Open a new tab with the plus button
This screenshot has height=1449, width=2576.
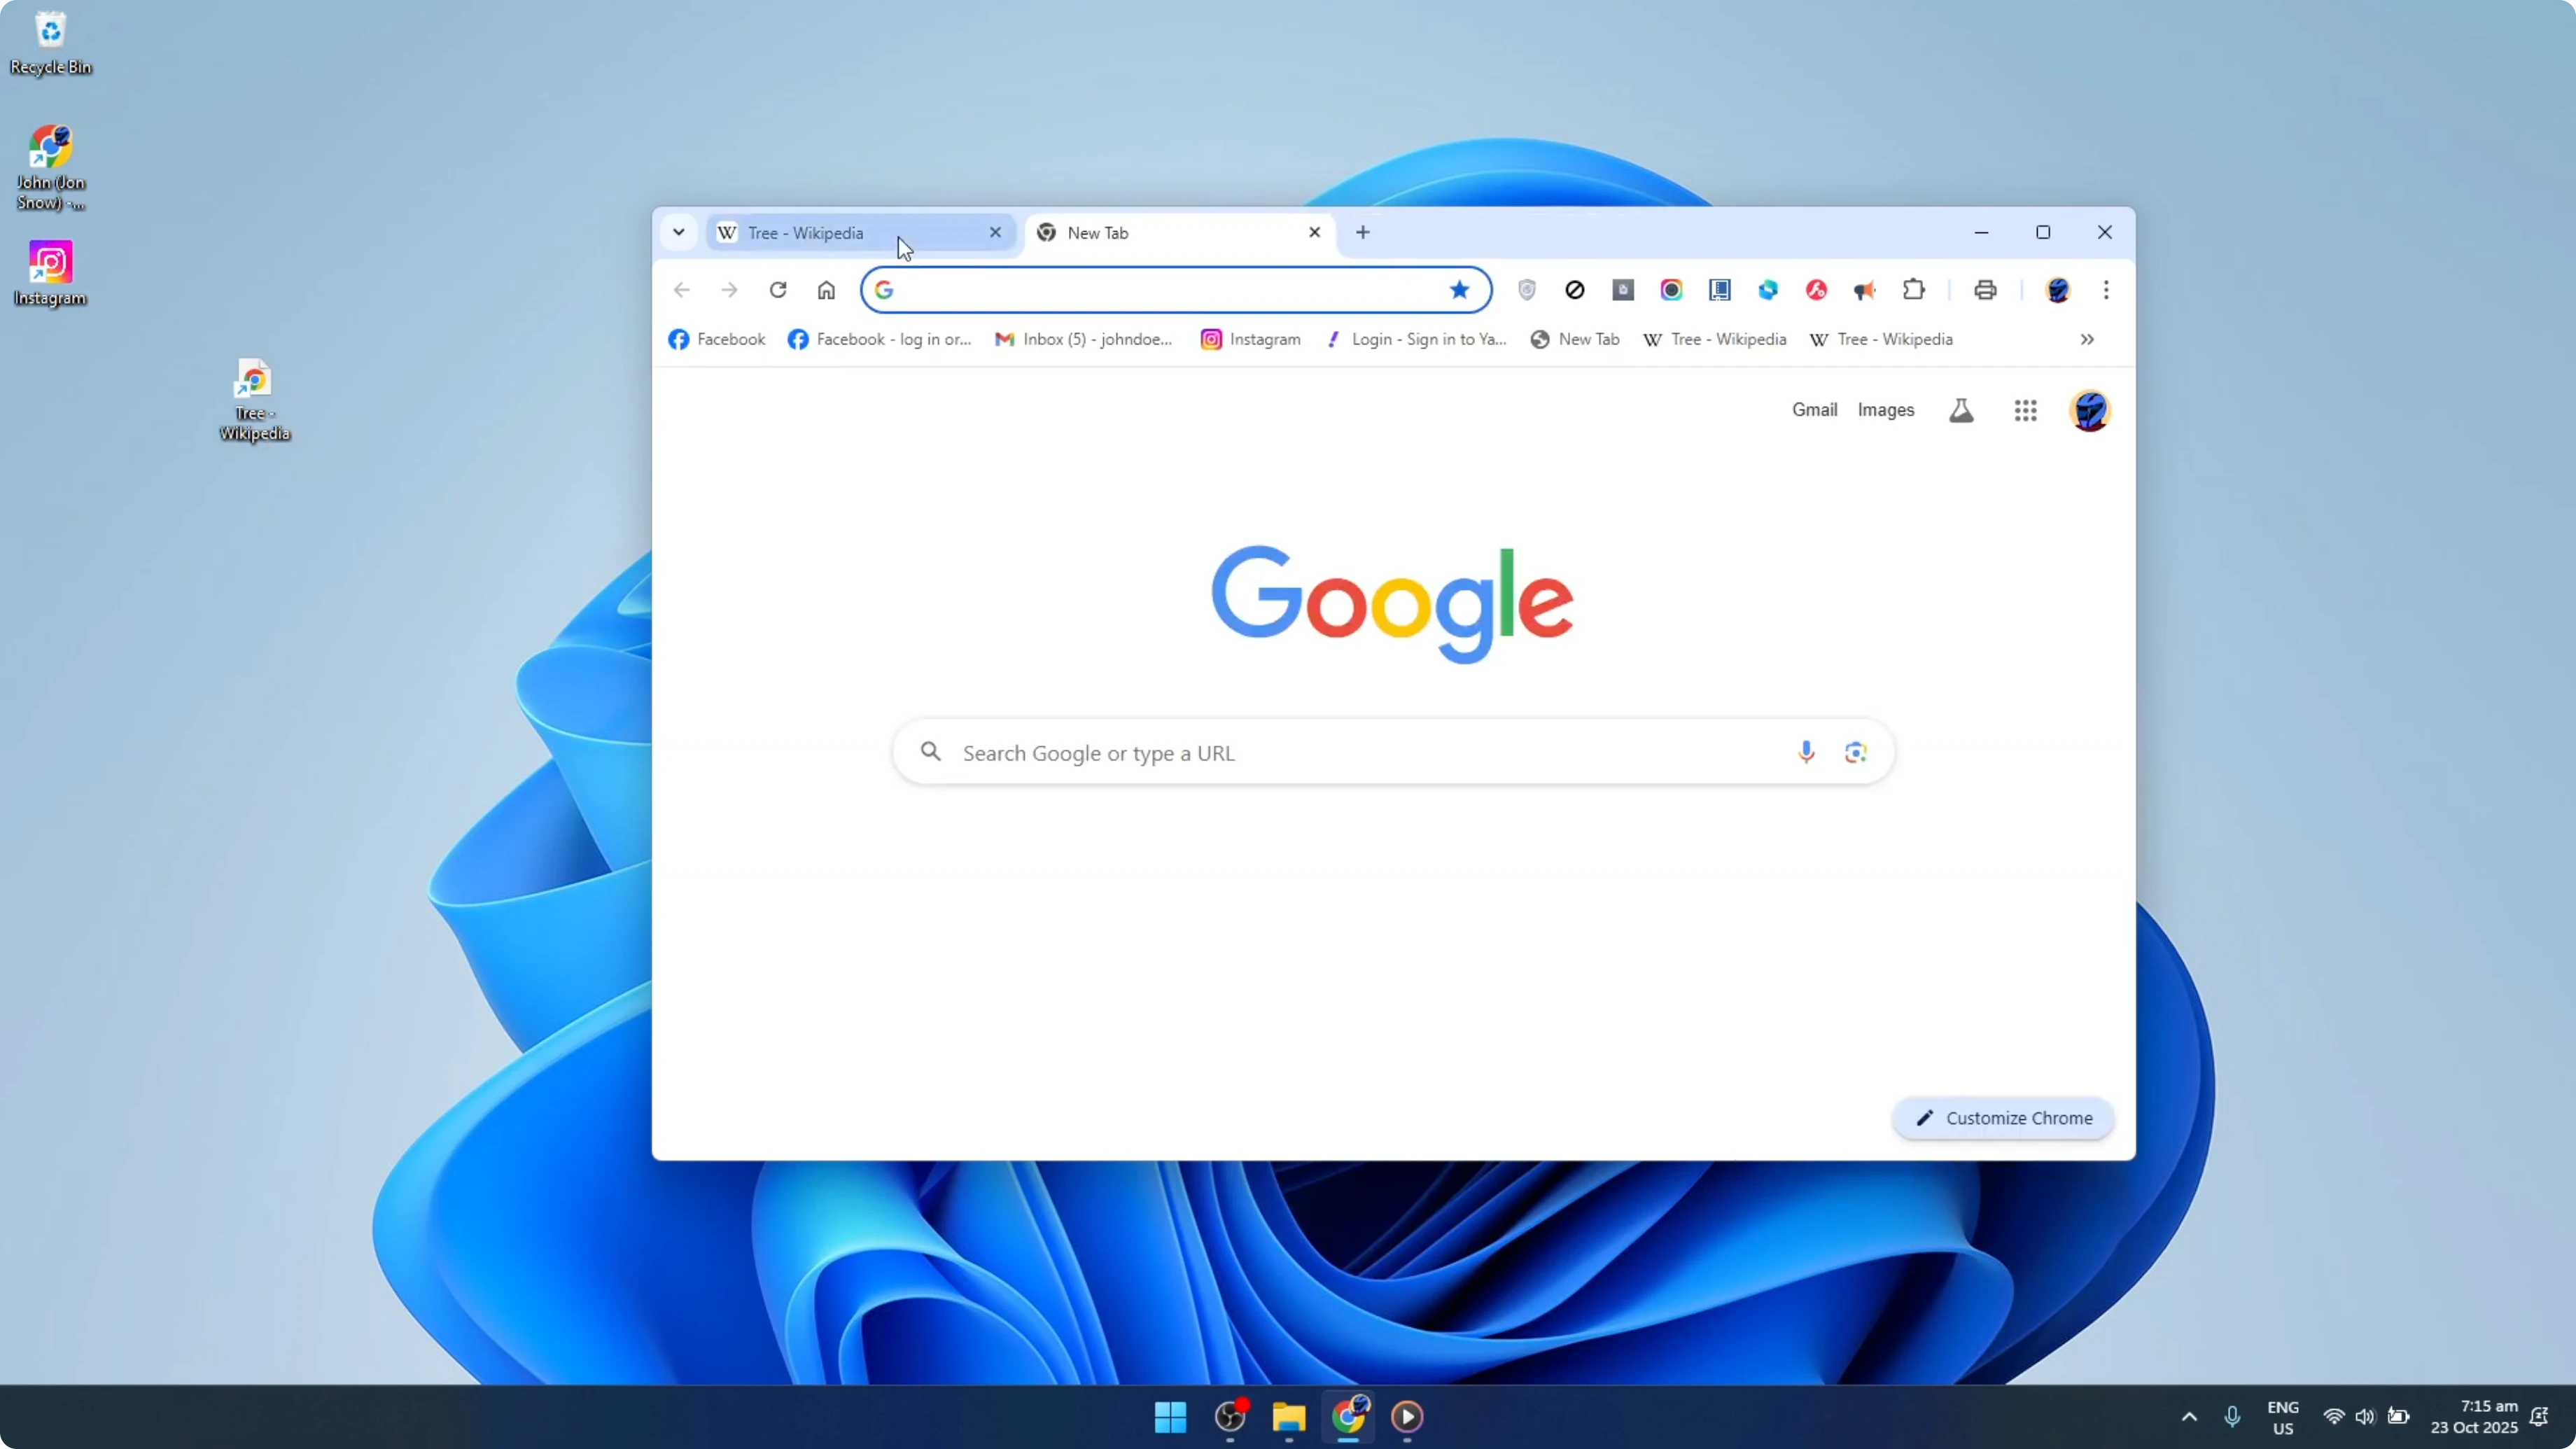[x=1363, y=232]
